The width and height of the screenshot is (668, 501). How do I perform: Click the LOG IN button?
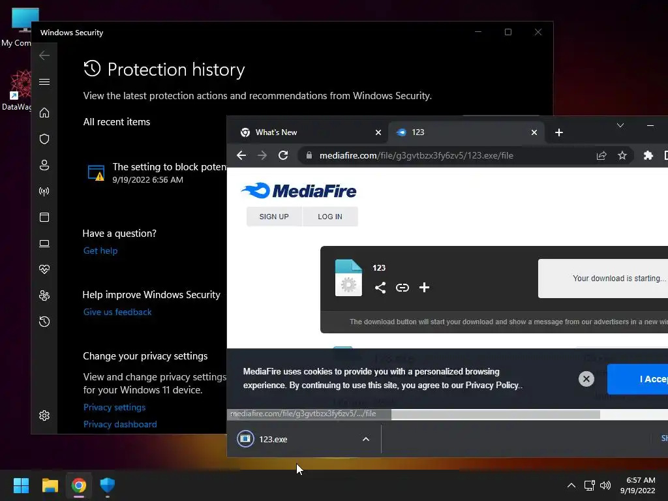(329, 217)
